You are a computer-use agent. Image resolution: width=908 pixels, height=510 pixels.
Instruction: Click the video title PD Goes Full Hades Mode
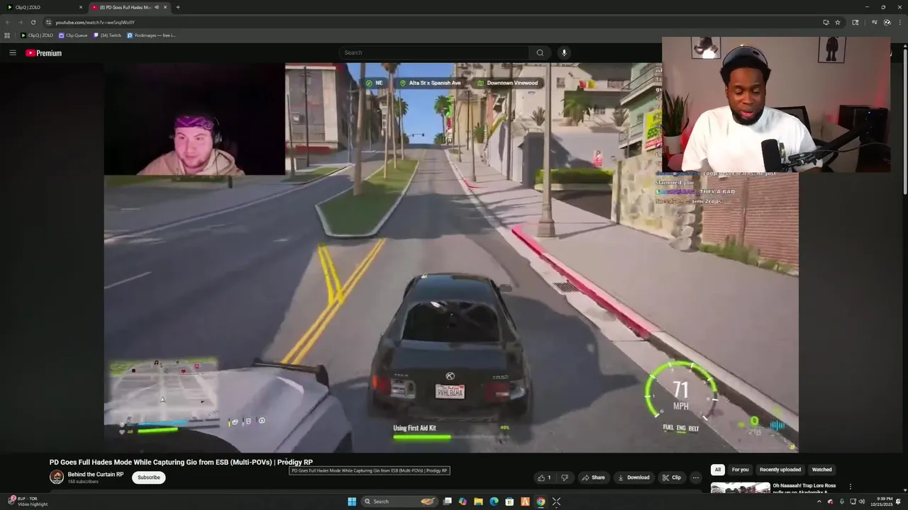click(181, 462)
